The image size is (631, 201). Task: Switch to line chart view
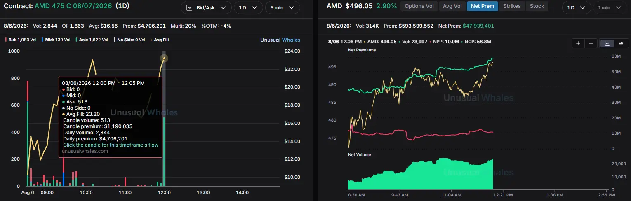tap(607, 43)
